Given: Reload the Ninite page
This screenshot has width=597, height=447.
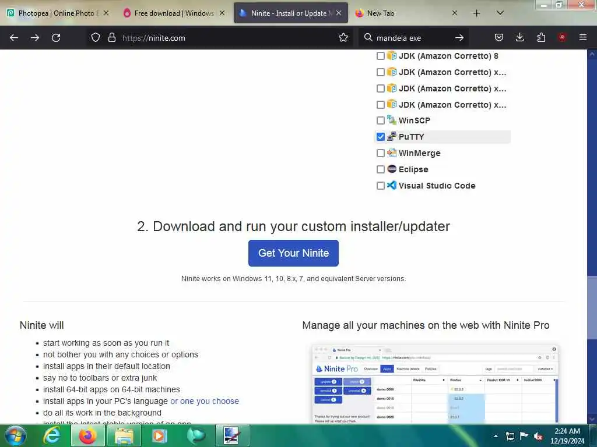Looking at the screenshot, I should [x=56, y=38].
